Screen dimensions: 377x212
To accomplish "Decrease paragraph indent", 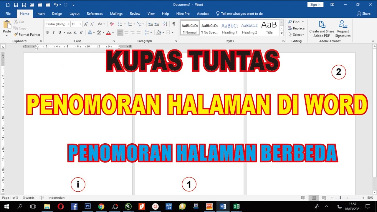I will tap(151, 24).
